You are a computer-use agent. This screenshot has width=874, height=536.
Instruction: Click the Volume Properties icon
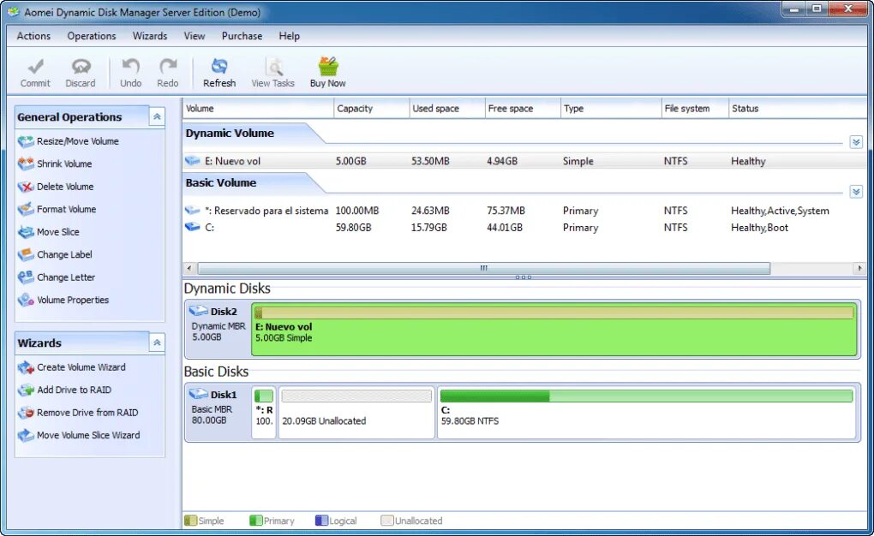click(26, 300)
